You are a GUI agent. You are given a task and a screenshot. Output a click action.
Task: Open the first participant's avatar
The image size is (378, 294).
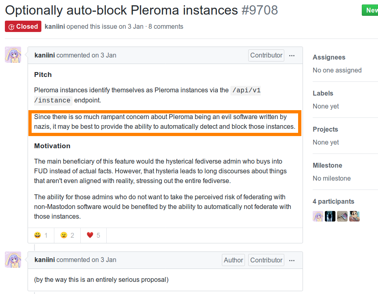click(x=318, y=216)
